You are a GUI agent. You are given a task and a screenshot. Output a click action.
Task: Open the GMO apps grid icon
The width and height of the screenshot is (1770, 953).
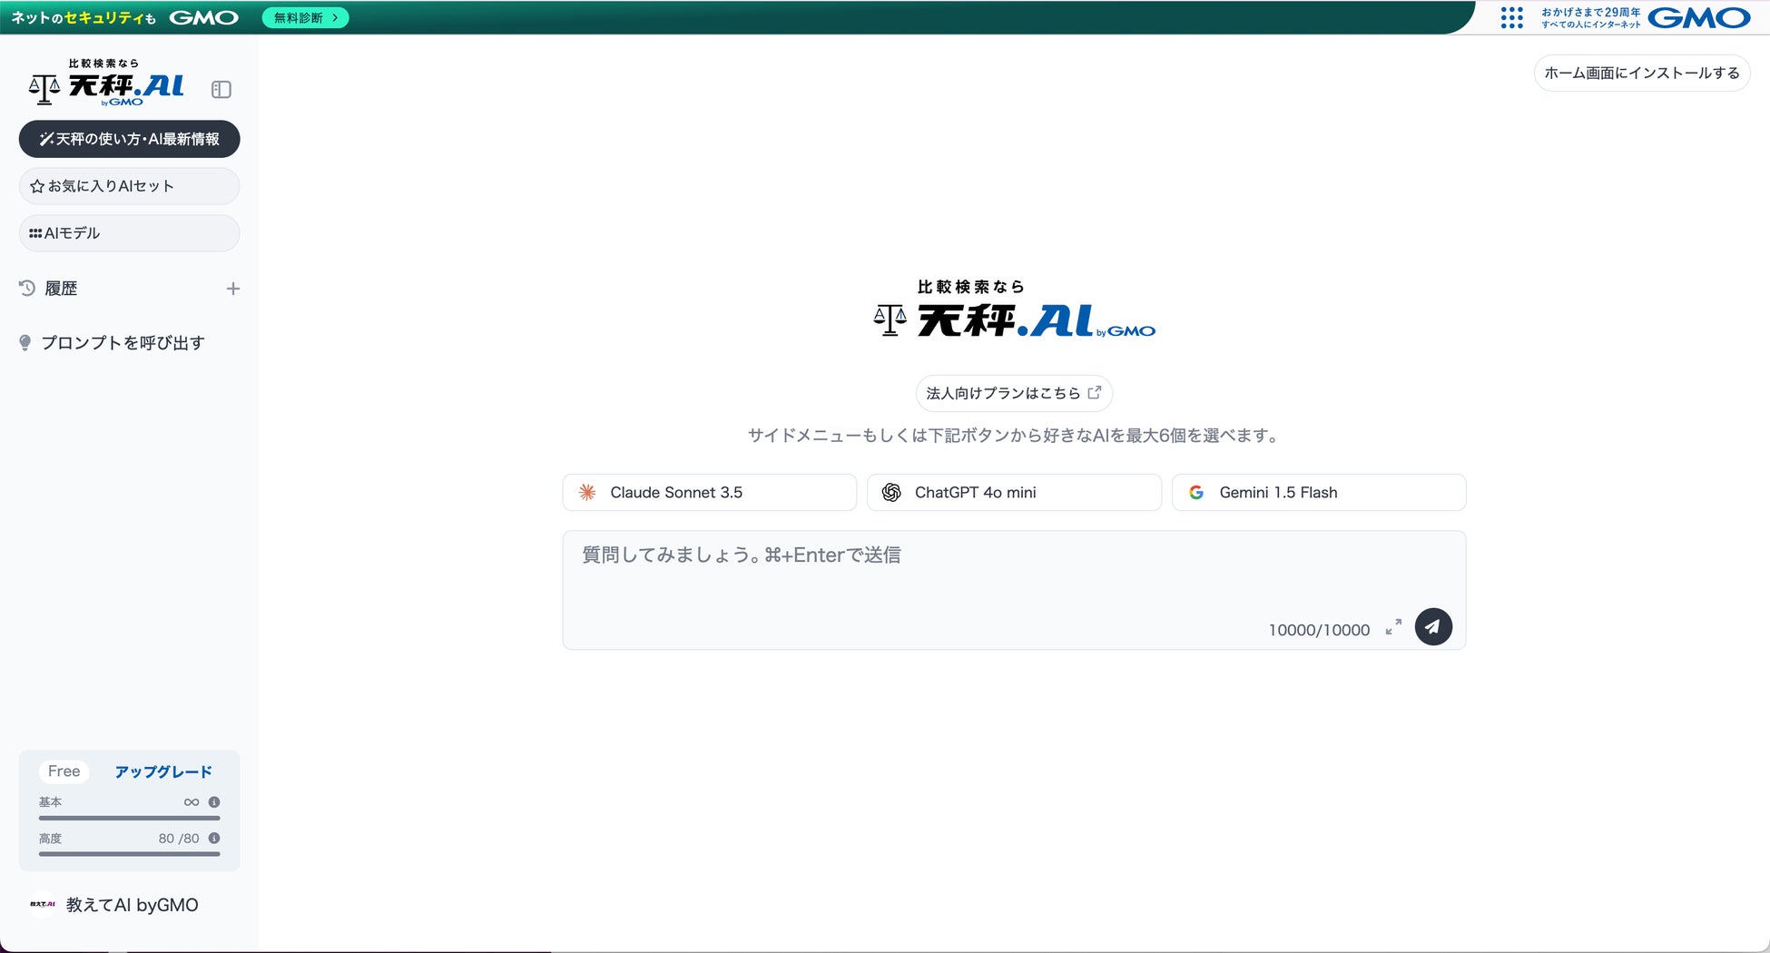[1511, 17]
